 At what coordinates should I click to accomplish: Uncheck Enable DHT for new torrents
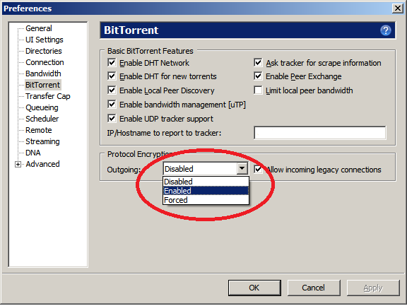112,76
